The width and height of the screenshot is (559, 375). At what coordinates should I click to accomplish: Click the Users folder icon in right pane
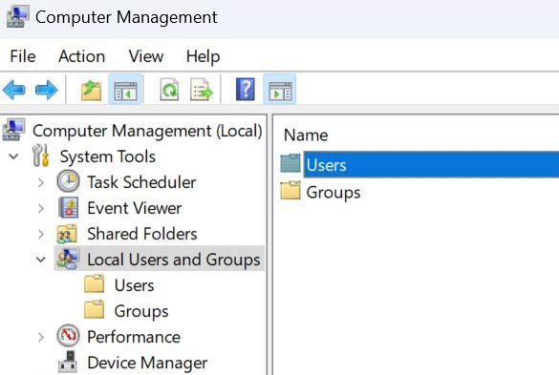coord(290,163)
